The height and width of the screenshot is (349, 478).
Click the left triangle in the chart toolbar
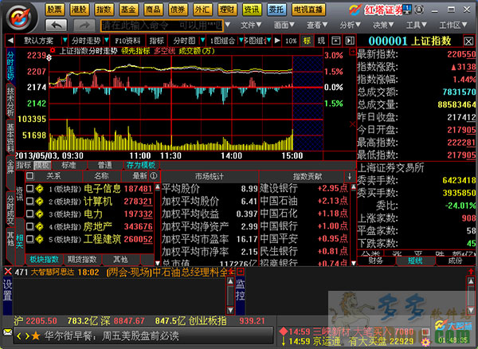pyautogui.click(x=10, y=40)
